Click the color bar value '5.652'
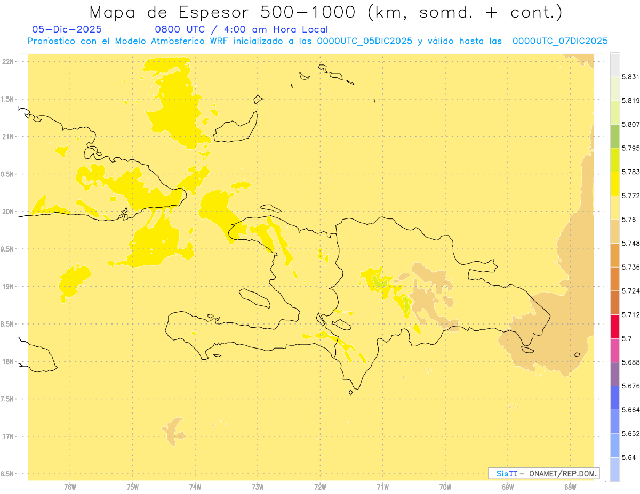Image resolution: width=640 pixels, height=494 pixels. pyautogui.click(x=630, y=434)
